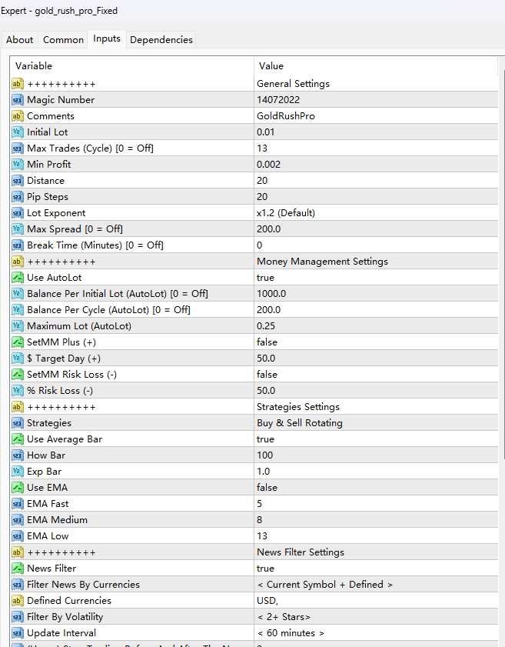Click the Comments string type icon

[x=18, y=116]
